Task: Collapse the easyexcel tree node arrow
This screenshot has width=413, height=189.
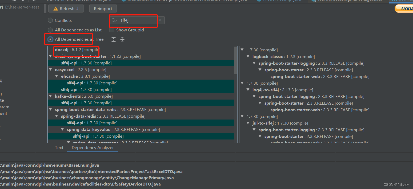Action: click(50, 70)
